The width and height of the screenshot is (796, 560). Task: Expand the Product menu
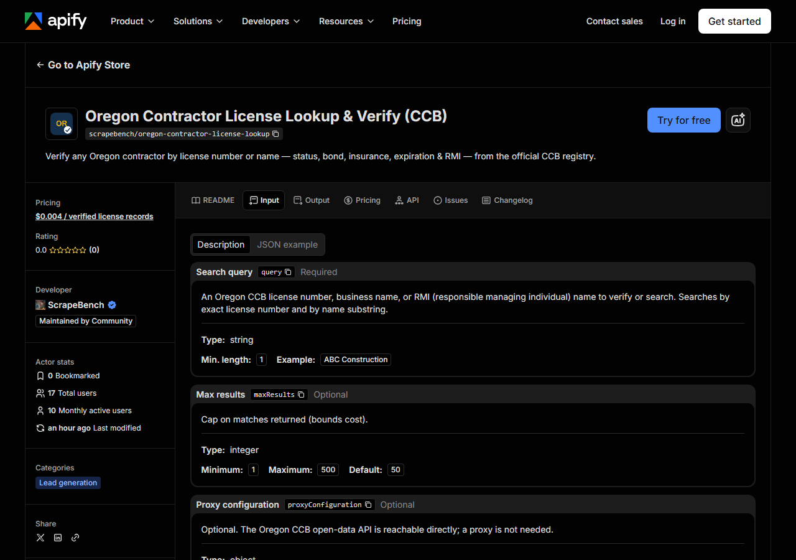click(132, 21)
